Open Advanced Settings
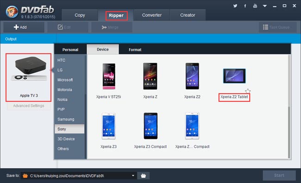The width and height of the screenshot is (301, 183). coord(29,106)
